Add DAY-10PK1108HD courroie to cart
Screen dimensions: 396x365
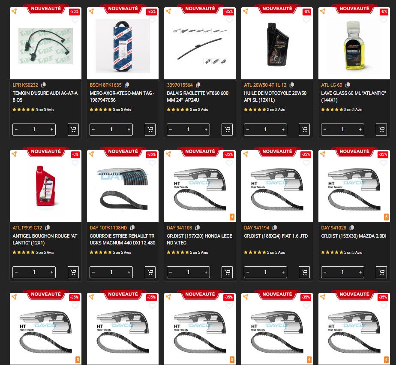[x=150, y=272]
